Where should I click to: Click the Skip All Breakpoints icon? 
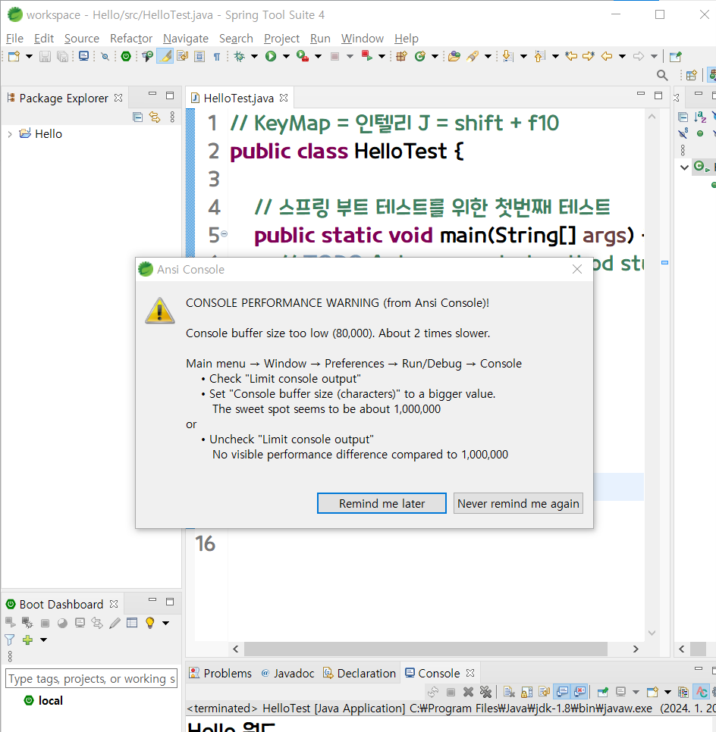(105, 57)
